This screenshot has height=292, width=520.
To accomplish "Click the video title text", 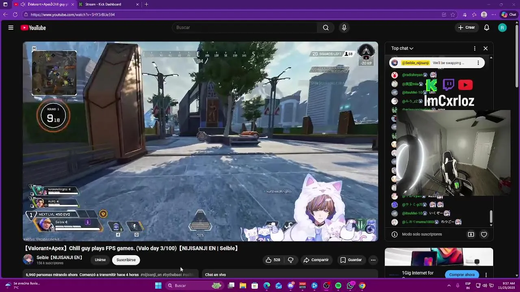I will tap(131, 248).
